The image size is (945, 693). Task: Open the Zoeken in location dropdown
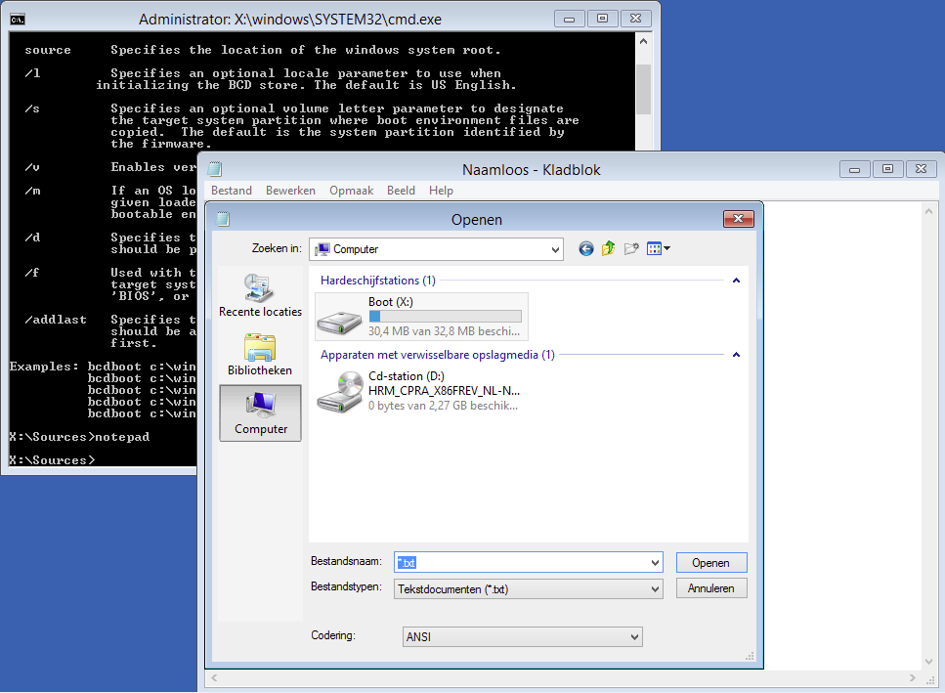pyautogui.click(x=436, y=249)
